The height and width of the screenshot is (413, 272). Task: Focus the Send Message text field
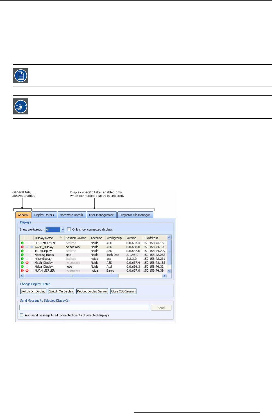84,308
